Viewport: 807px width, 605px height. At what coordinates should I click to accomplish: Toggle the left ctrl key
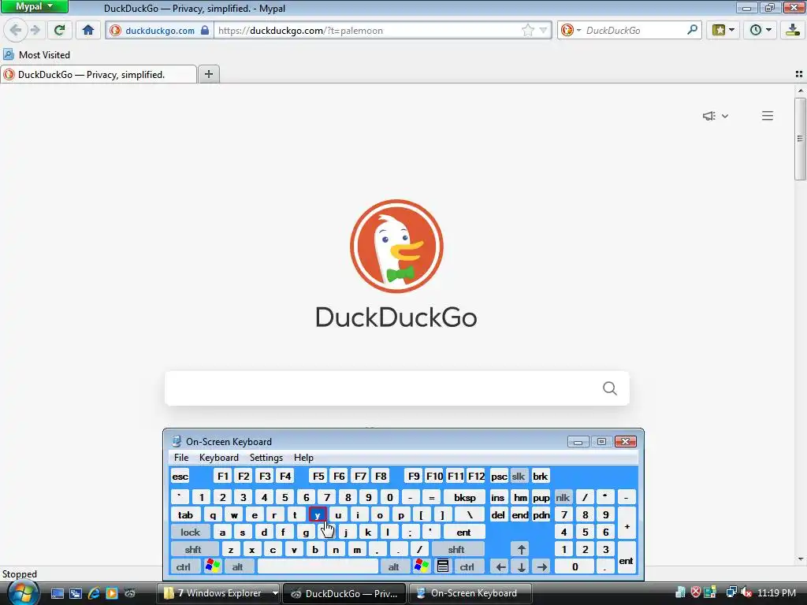184,566
